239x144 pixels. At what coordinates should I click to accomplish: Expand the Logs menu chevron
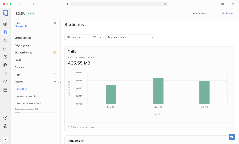point(55,74)
